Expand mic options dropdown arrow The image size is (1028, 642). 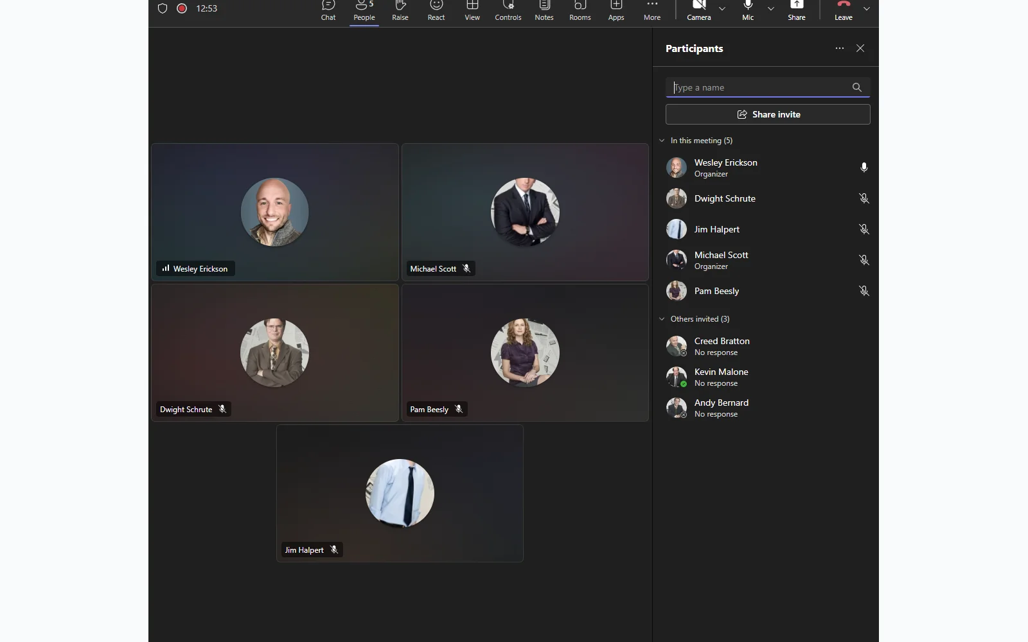click(771, 9)
